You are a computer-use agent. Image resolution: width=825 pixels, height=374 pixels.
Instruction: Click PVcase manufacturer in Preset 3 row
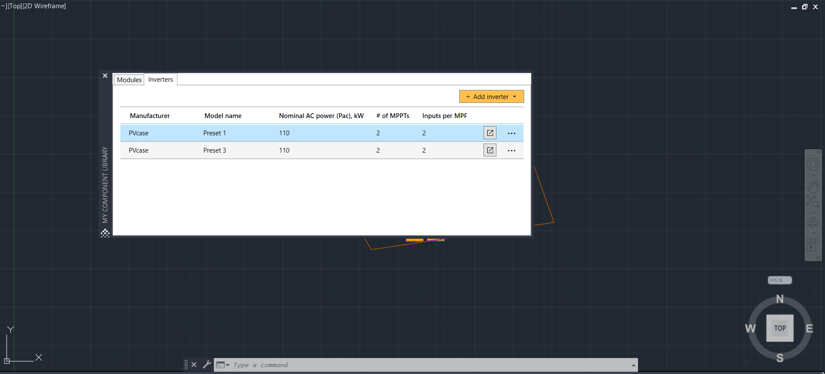click(139, 150)
